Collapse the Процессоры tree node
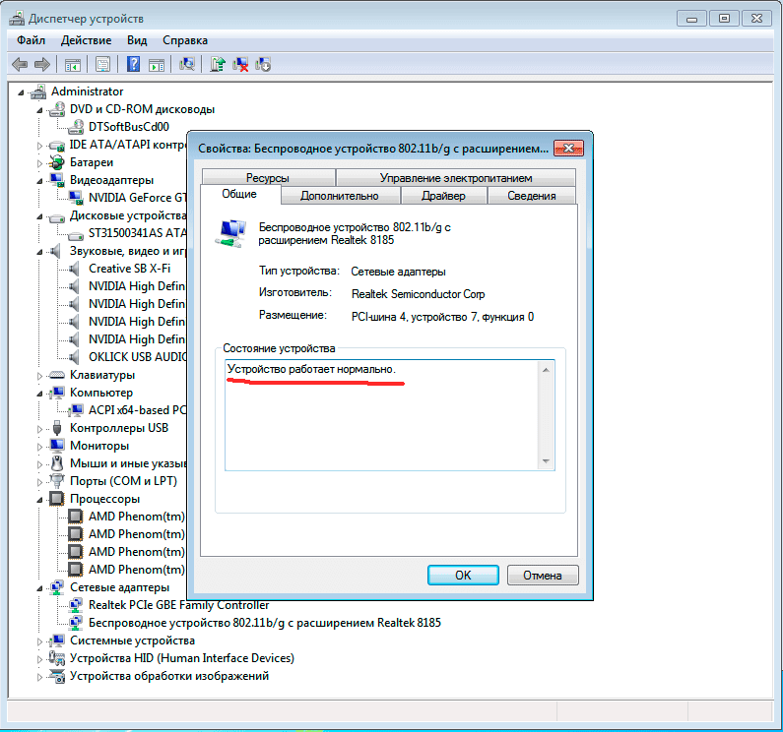The width and height of the screenshot is (783, 732). [40, 499]
